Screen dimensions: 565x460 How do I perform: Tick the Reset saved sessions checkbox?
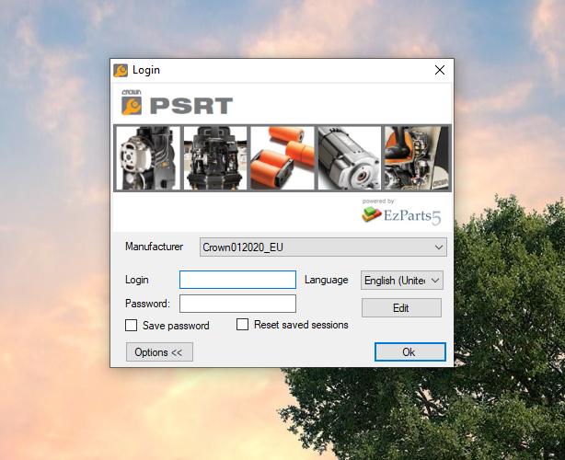pyautogui.click(x=243, y=325)
